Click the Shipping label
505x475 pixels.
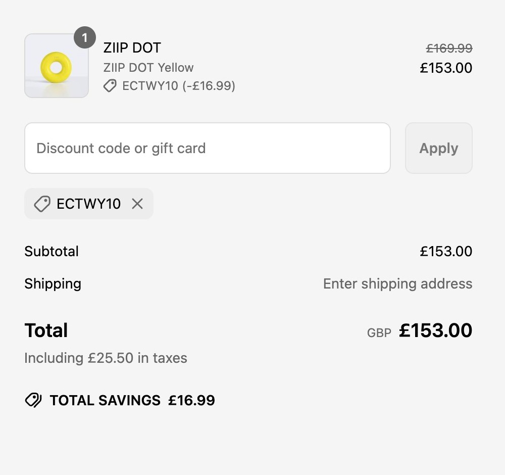[53, 284]
